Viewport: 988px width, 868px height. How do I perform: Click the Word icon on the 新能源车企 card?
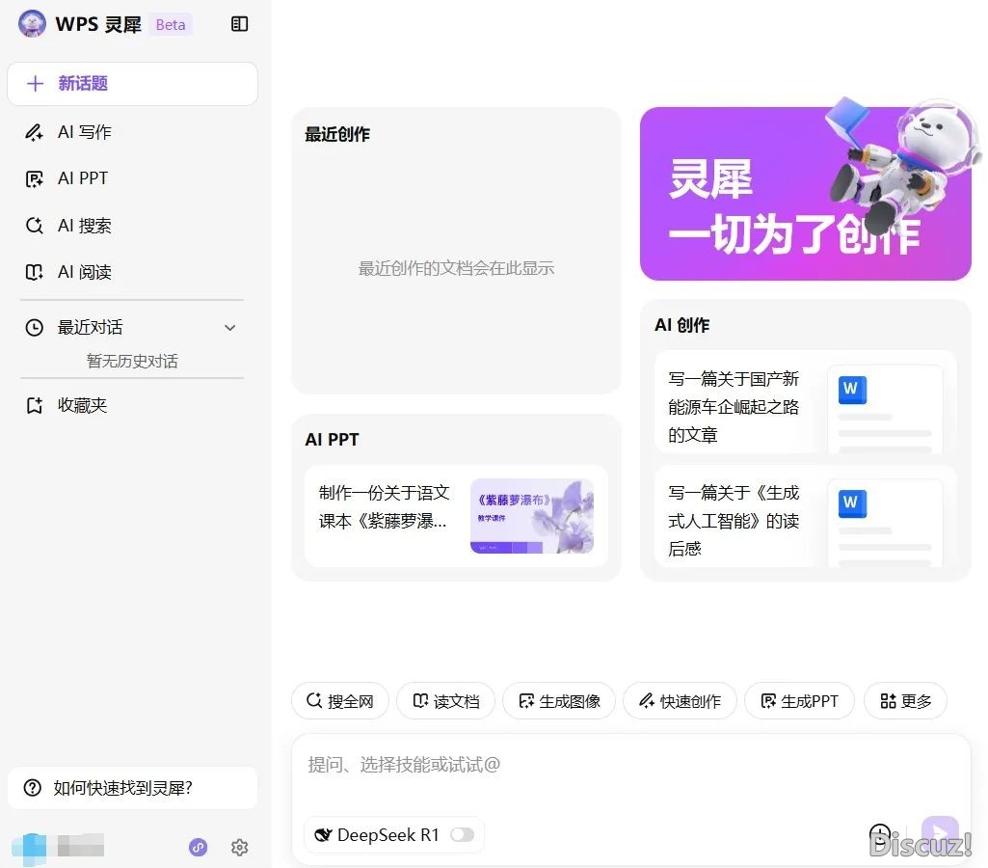pos(852,390)
